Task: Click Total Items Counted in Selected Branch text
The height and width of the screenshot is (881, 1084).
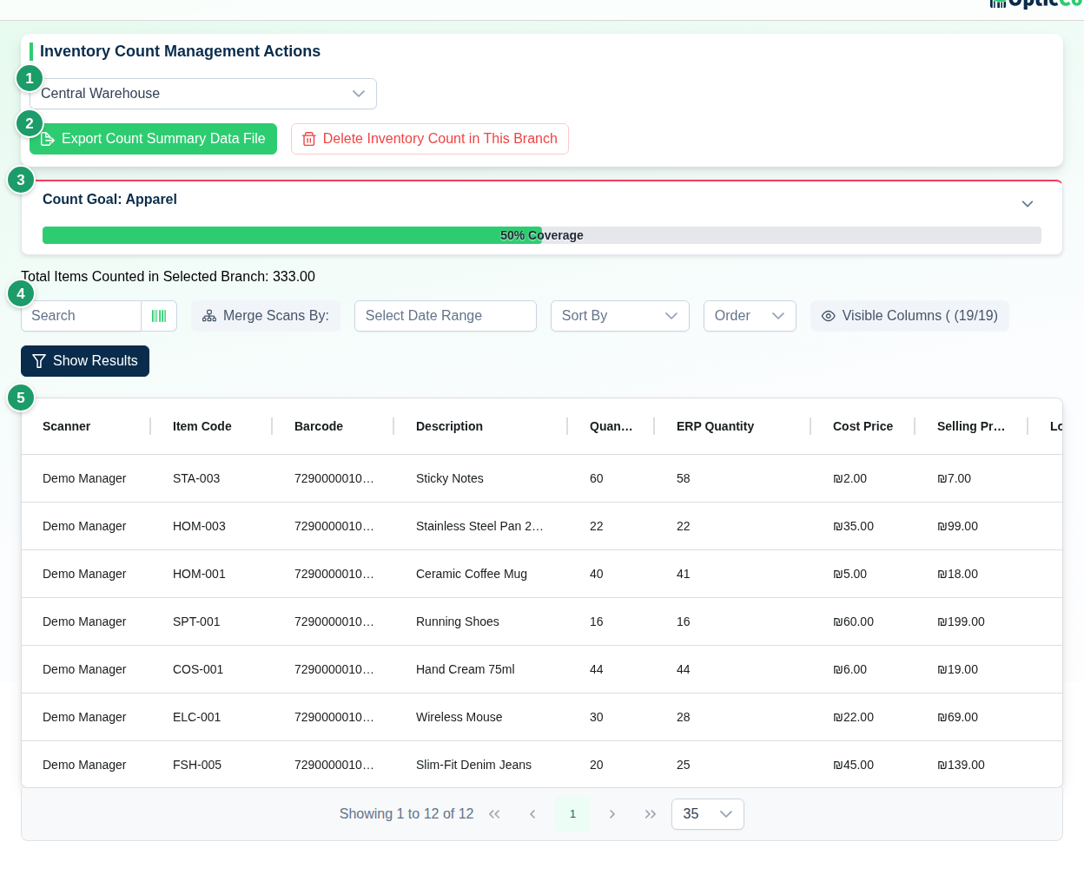Action: click(168, 277)
